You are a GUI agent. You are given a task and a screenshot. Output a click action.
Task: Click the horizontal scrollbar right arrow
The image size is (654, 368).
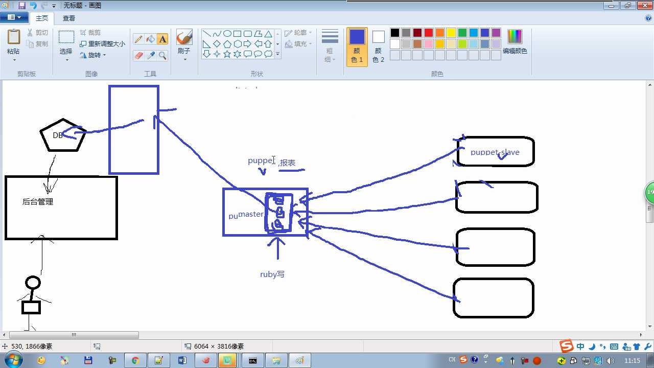coord(642,335)
